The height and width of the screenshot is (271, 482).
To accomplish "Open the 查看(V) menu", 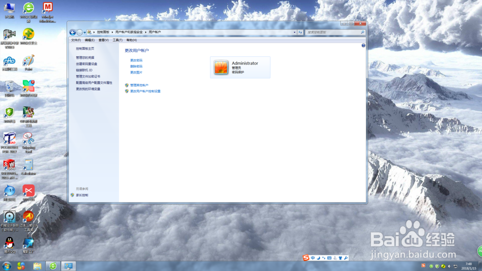I will 104,40.
